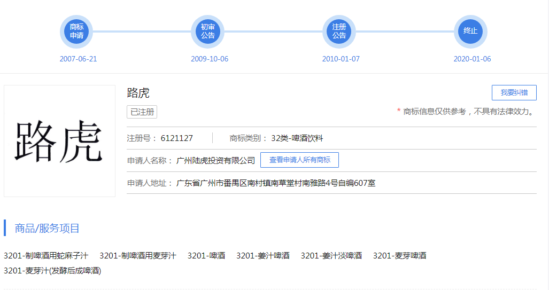Select item 3201-麦芽汁(发酵后成啤酒)

pyautogui.click(x=52, y=271)
